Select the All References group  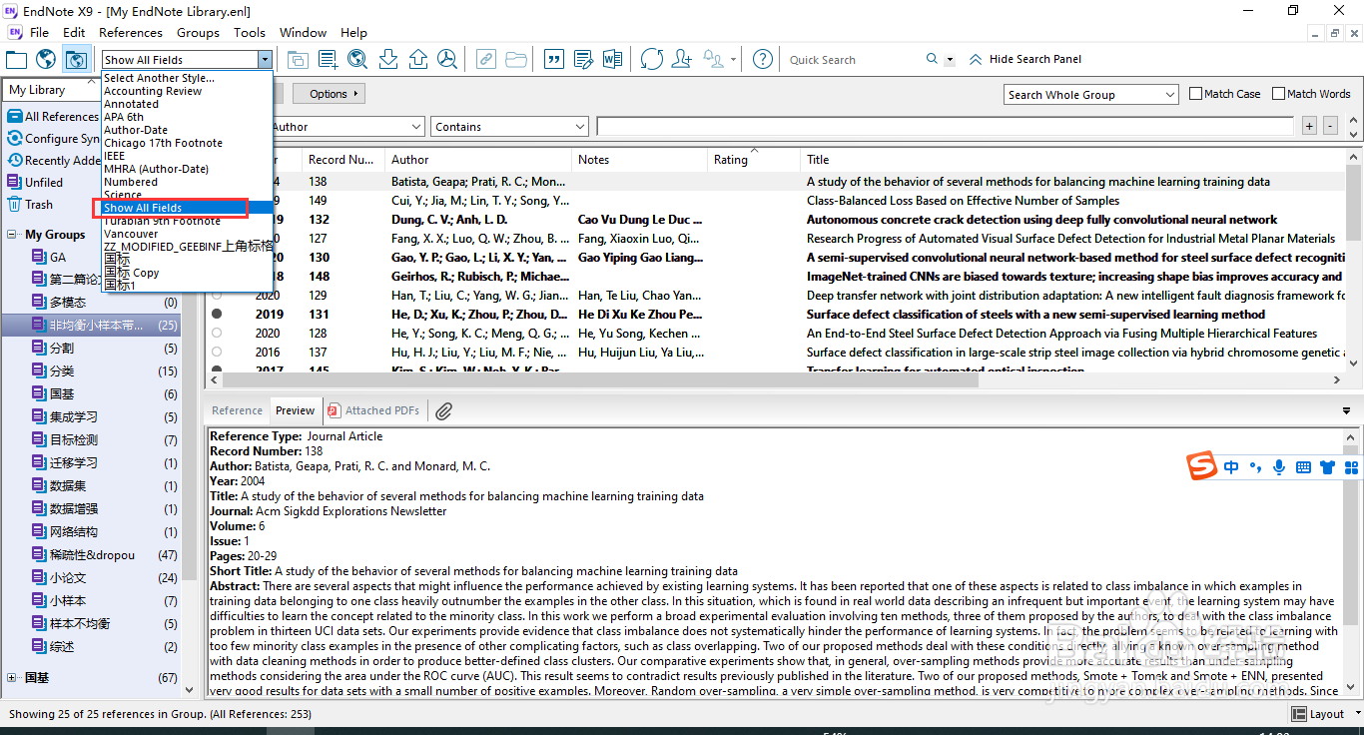pos(53,117)
